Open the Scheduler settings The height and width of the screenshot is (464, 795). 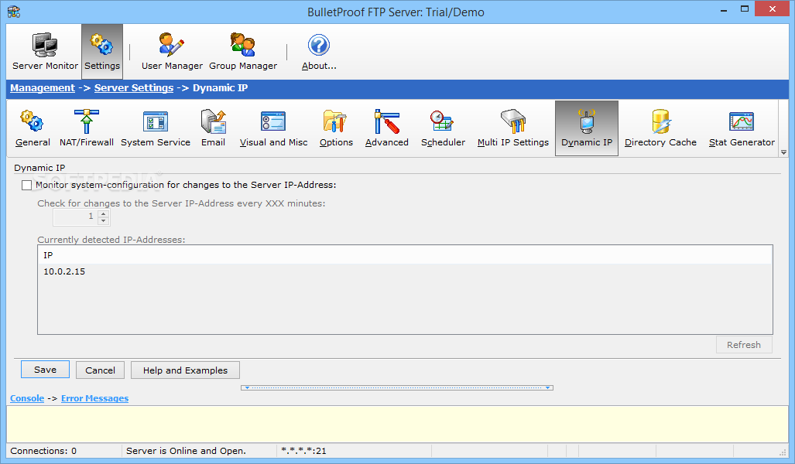click(x=443, y=128)
